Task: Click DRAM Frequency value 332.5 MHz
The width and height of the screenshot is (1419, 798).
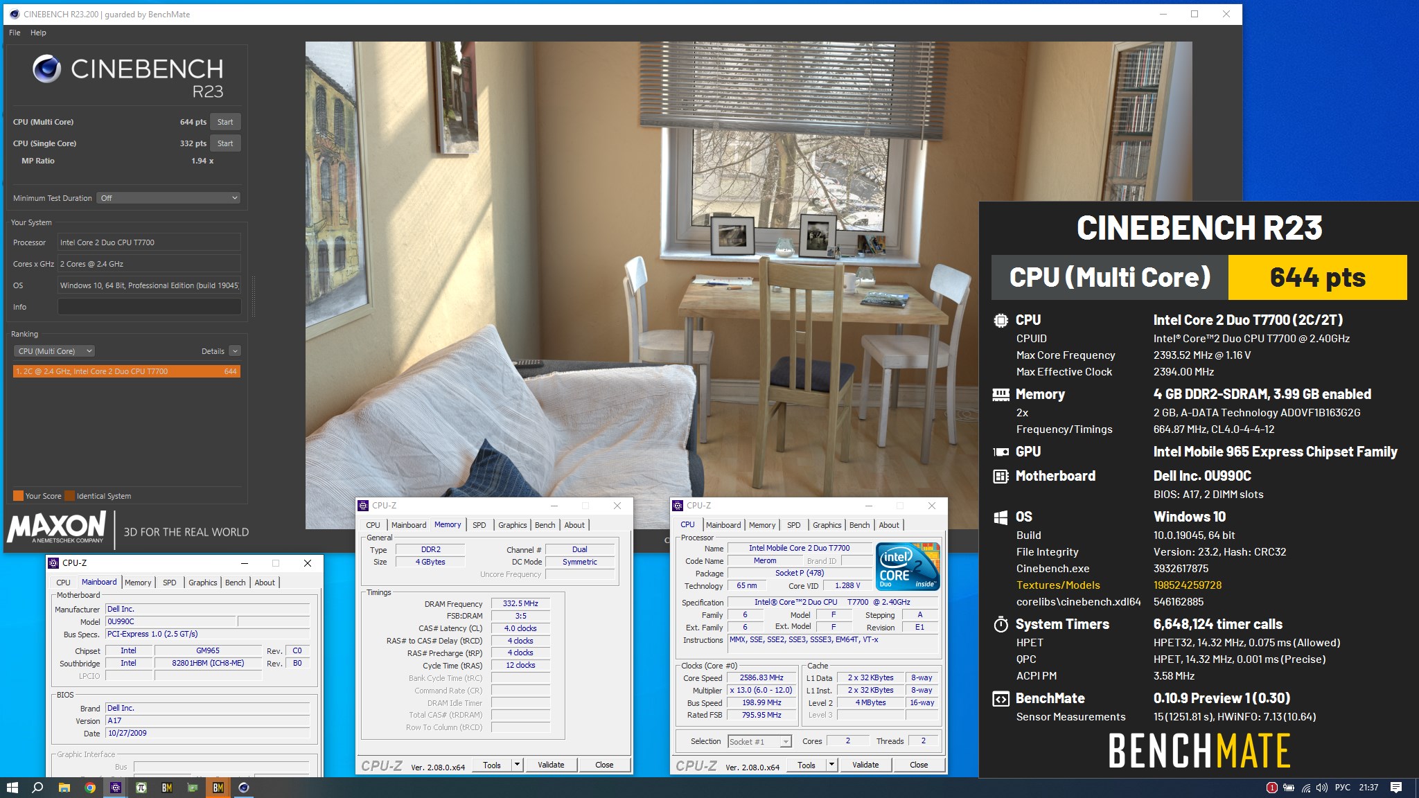Action: (x=520, y=603)
